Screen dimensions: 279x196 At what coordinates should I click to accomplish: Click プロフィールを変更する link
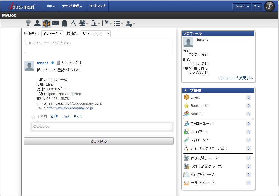(235, 78)
